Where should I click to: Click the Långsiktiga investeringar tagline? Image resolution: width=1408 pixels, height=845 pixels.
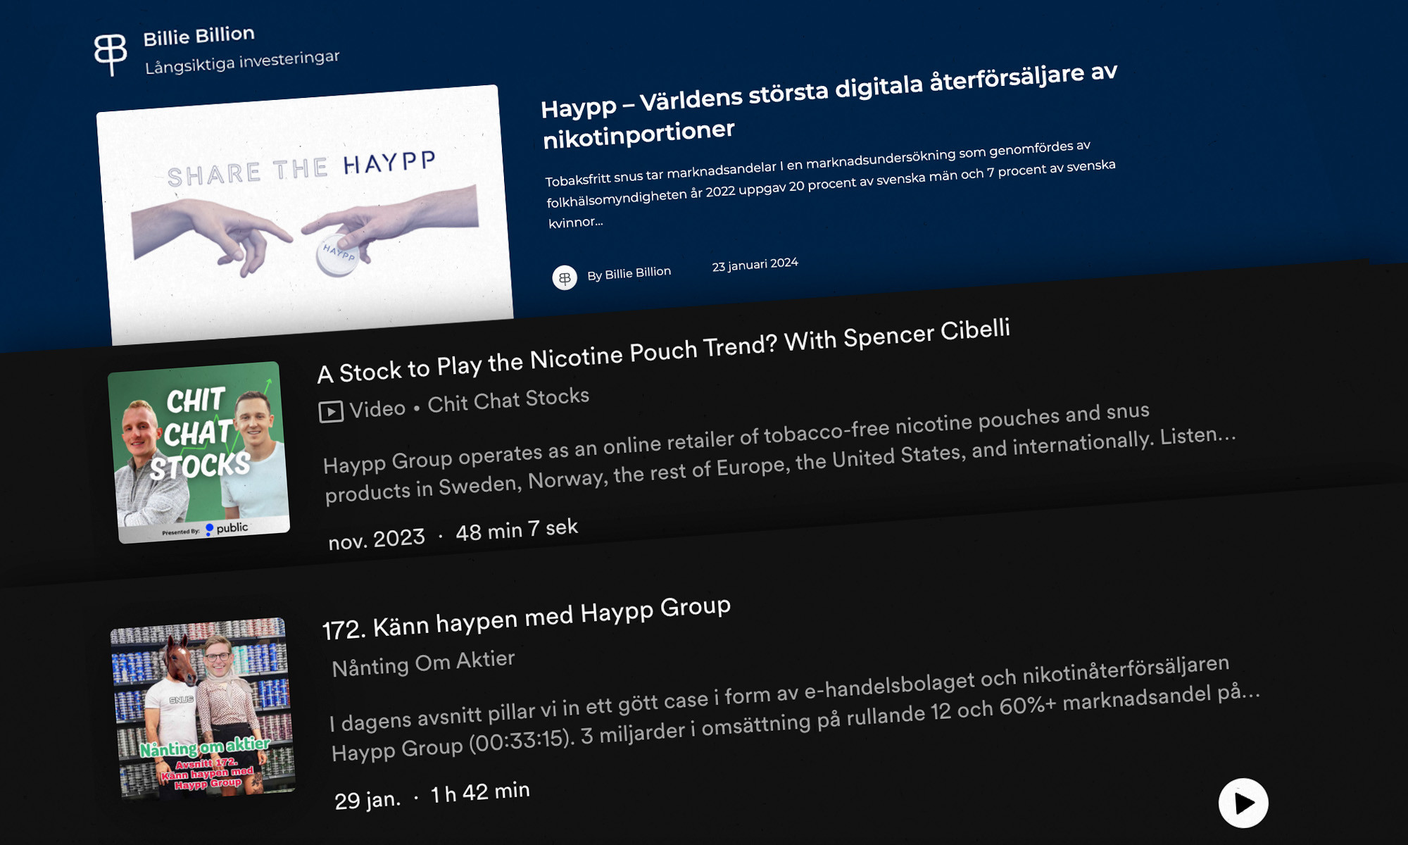[242, 62]
